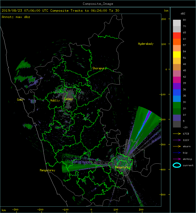Click the eburn arrow legend icon
This screenshot has height=213, width=196.
177,146
